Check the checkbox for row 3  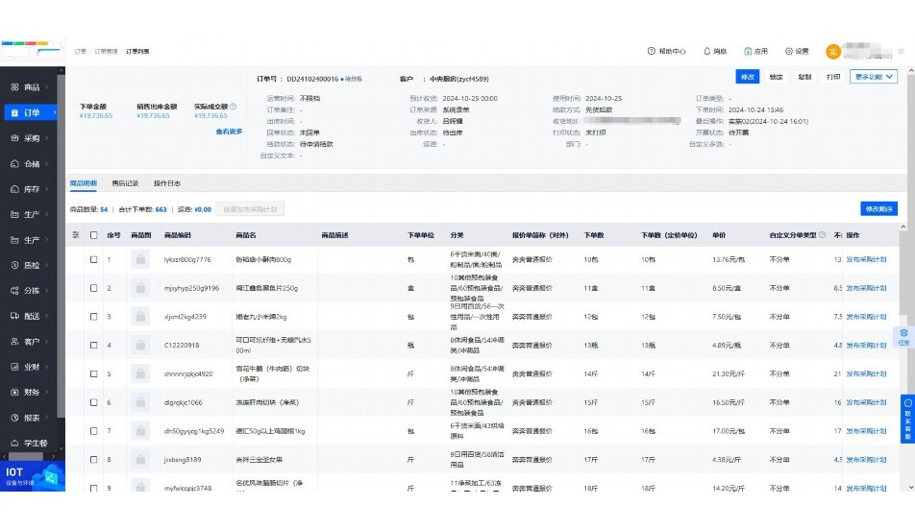pos(93,317)
